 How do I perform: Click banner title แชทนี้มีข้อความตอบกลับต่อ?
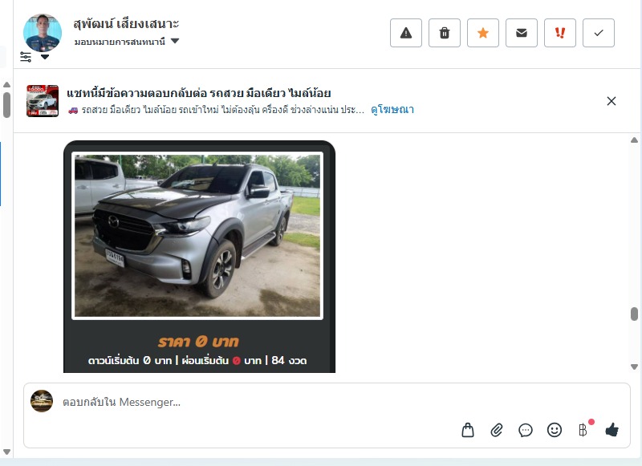click(x=199, y=93)
